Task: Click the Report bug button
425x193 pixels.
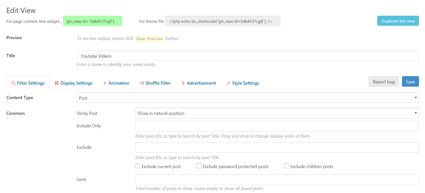Action: coord(384,82)
